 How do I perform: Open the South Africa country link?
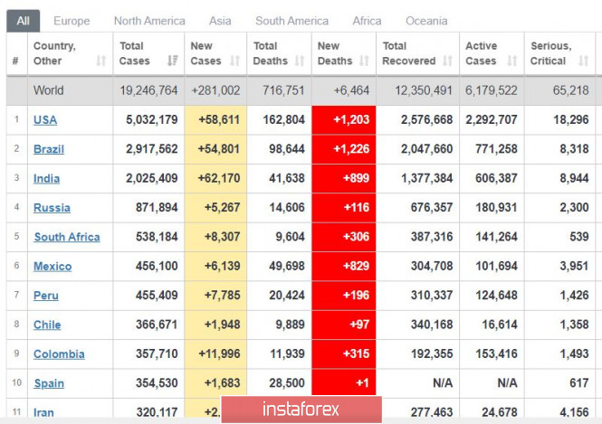(x=67, y=237)
